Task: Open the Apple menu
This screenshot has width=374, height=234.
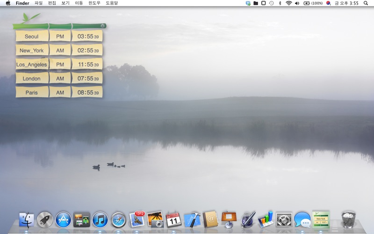Action: [8, 3]
